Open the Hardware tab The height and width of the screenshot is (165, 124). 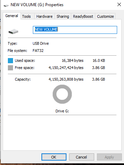coord(45,16)
